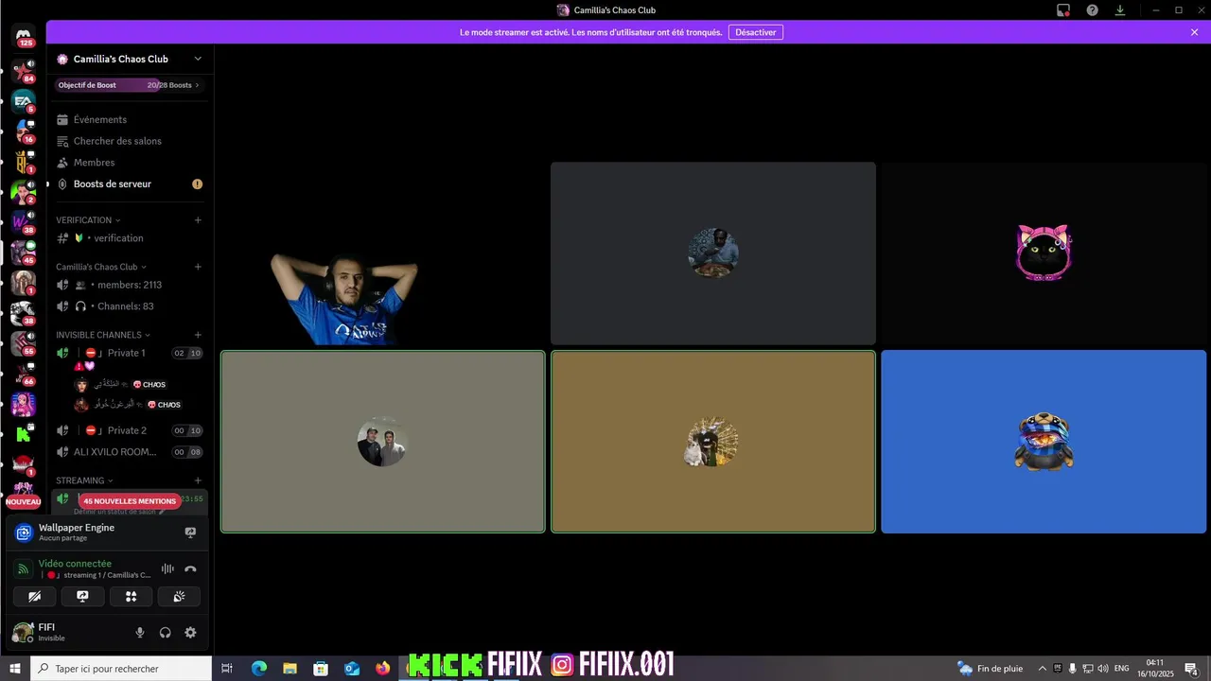Join the Private 2 voice channel
The width and height of the screenshot is (1211, 681).
(130, 430)
